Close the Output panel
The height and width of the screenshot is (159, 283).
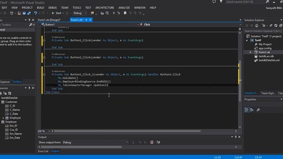pyautogui.click(x=239, y=137)
